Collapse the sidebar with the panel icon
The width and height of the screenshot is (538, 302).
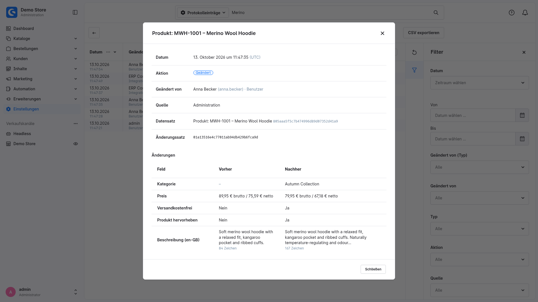[75, 12]
